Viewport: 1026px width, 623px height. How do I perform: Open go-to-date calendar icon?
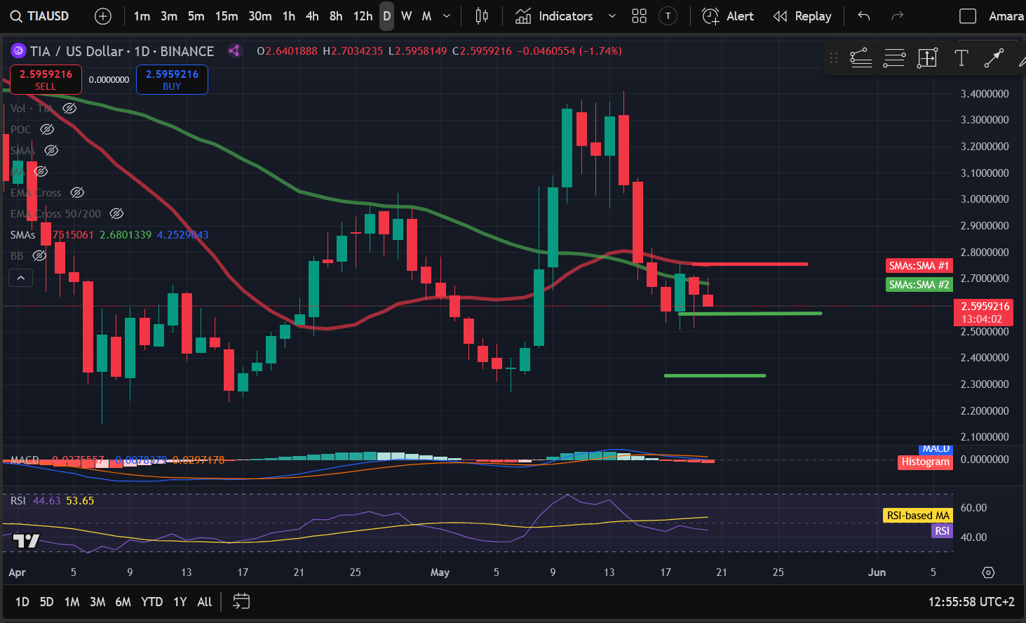[241, 602]
